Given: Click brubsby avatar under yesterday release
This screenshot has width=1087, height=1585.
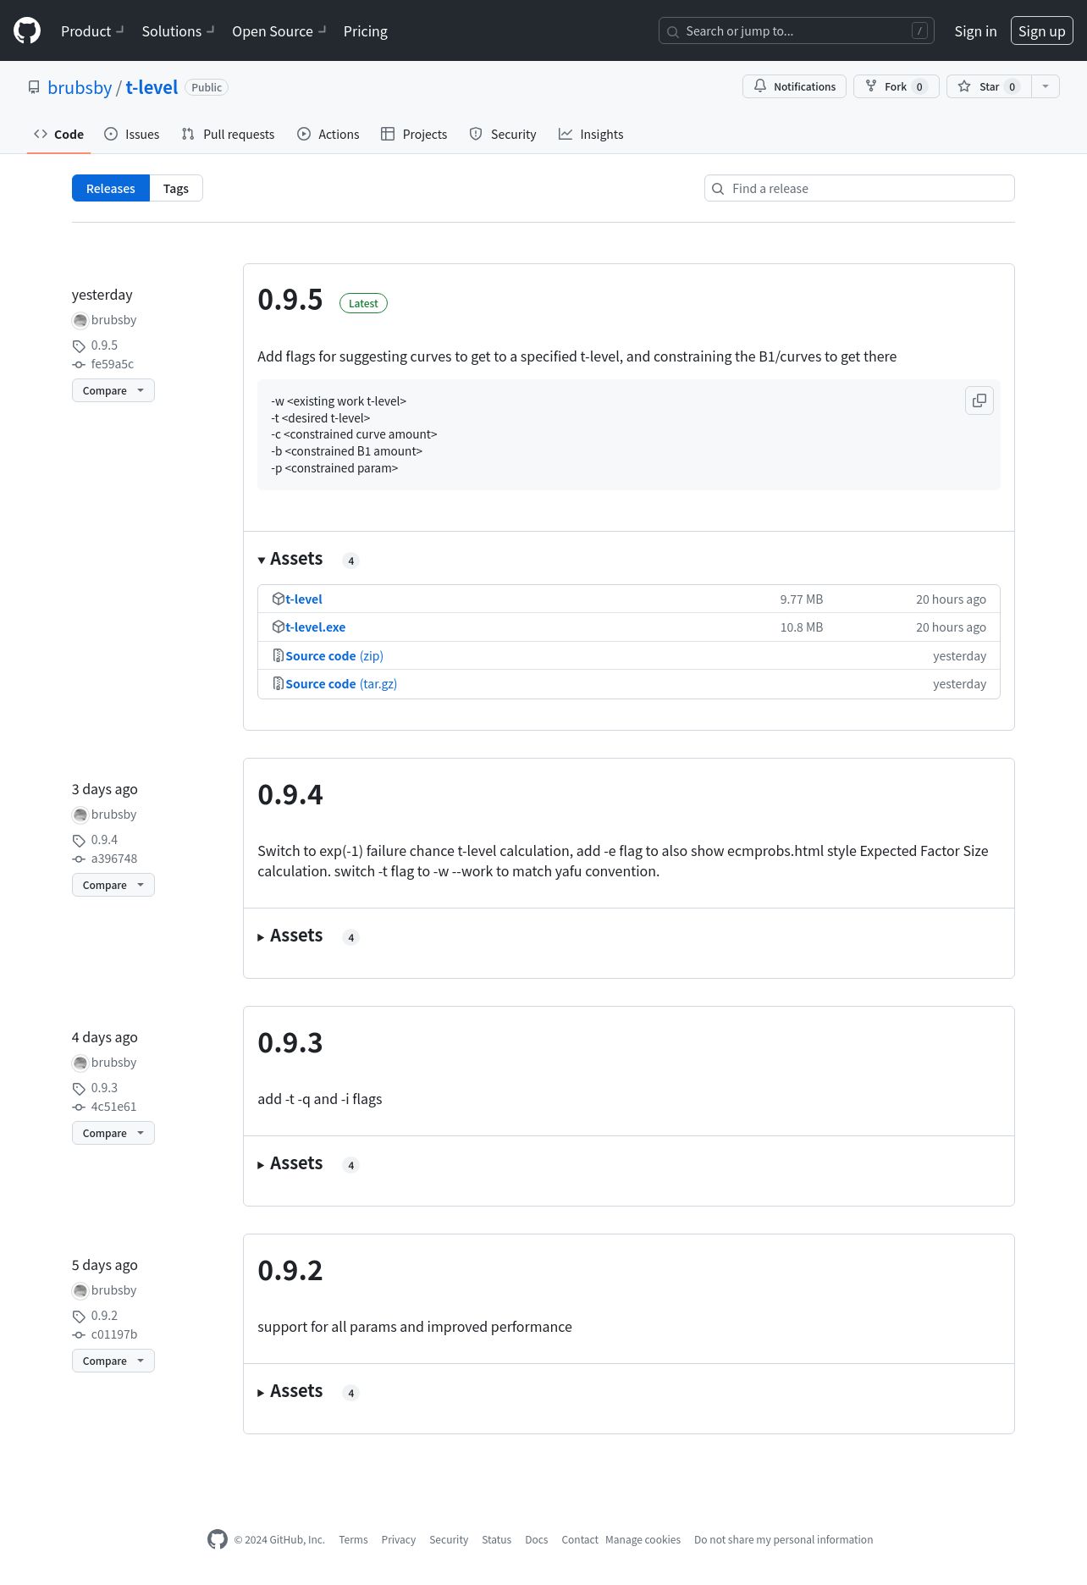Looking at the screenshot, I should coord(80,320).
